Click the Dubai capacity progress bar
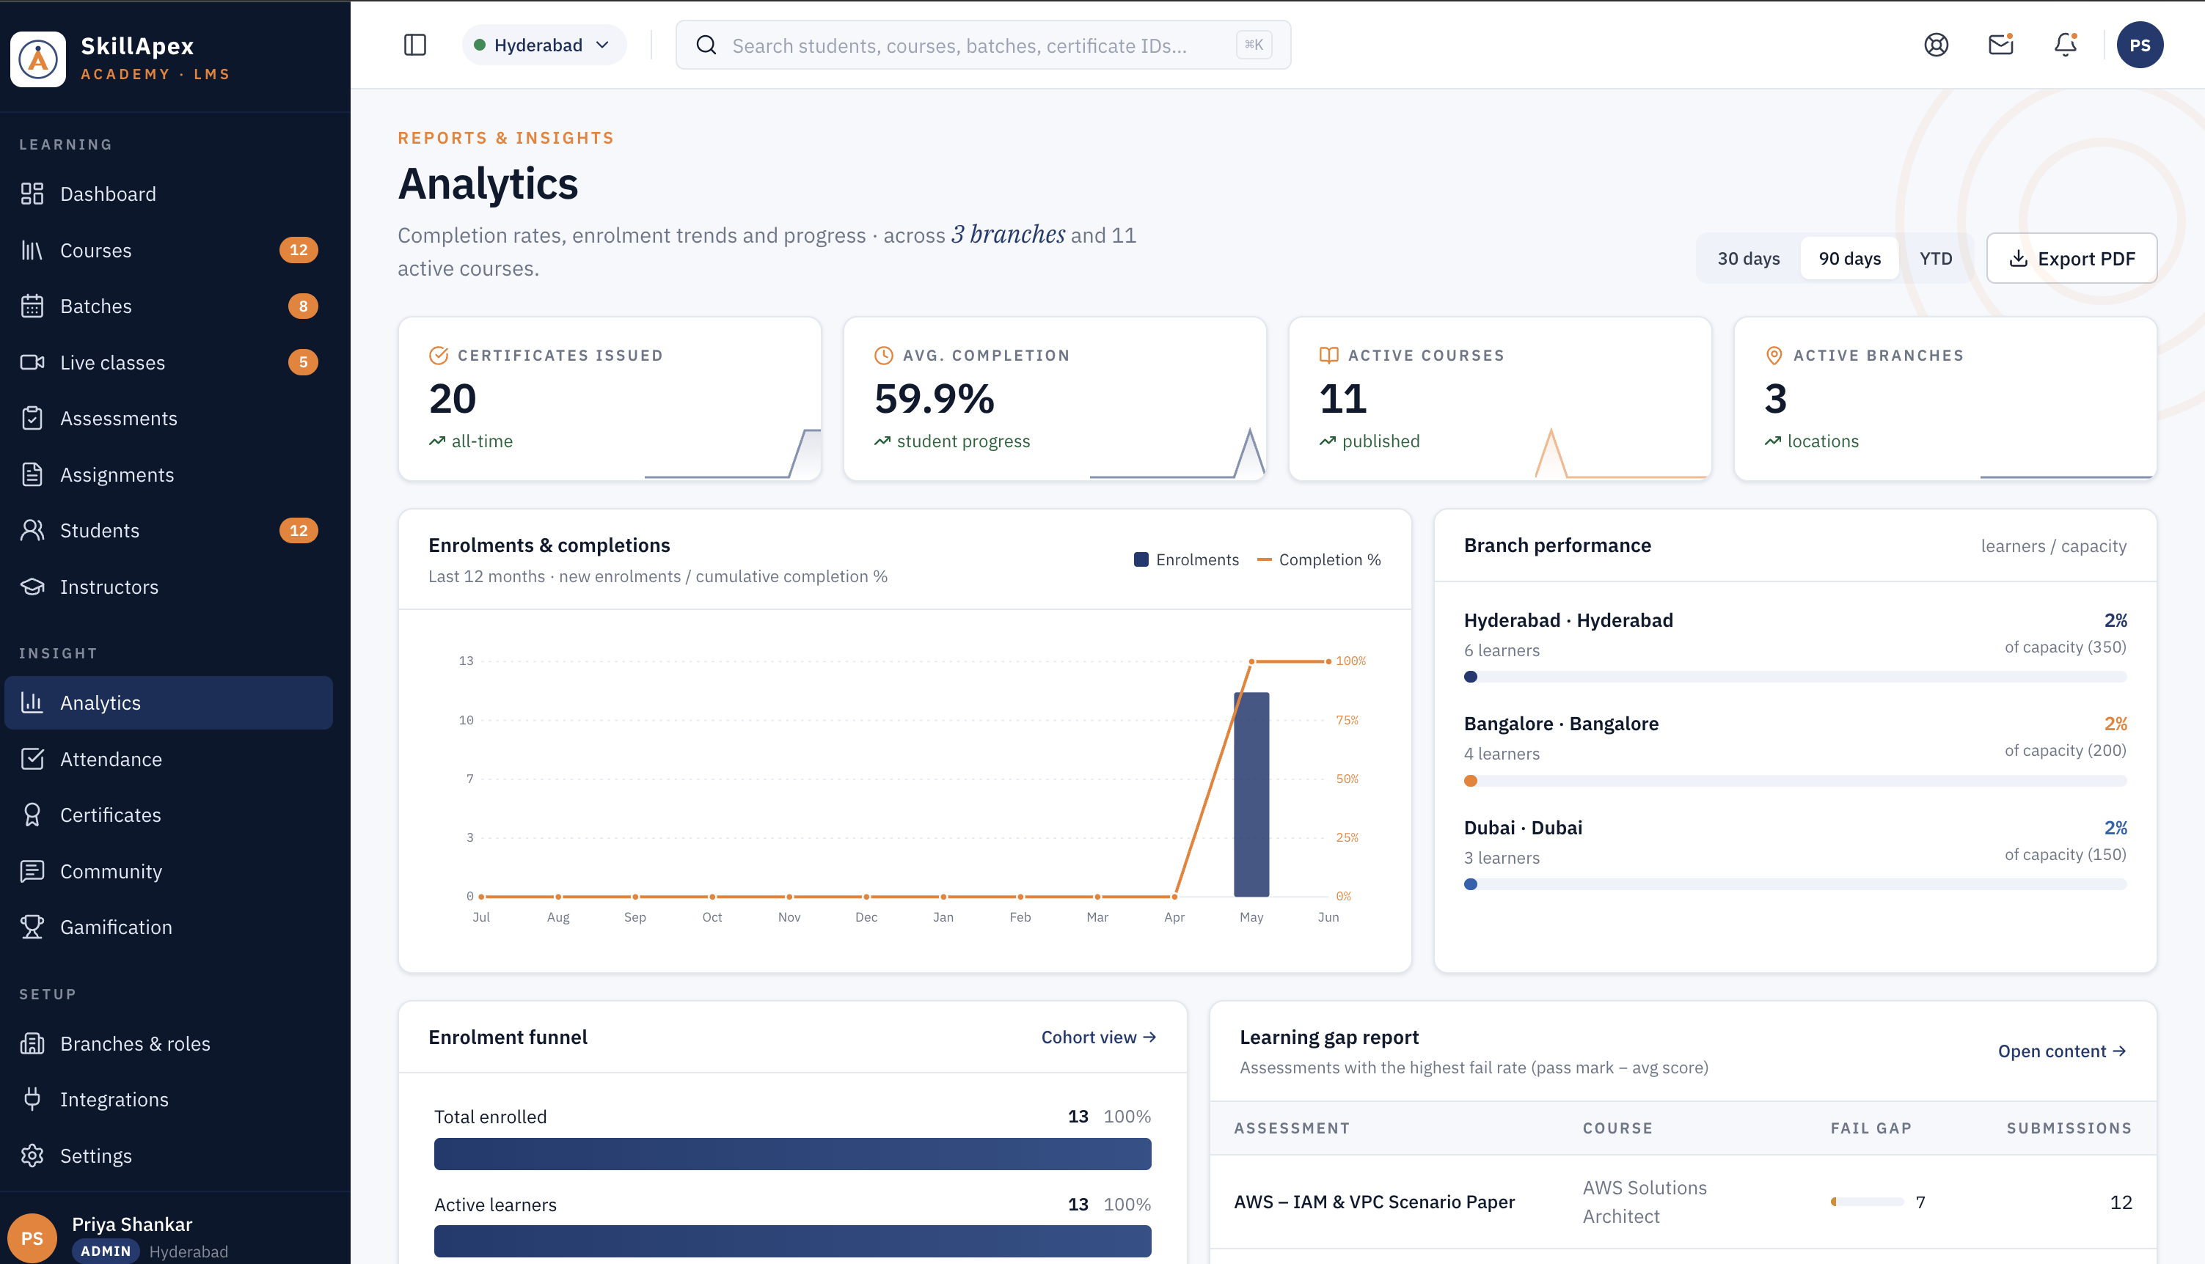 (x=1794, y=885)
